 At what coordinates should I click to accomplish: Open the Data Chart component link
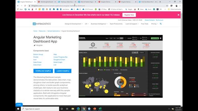37,65
